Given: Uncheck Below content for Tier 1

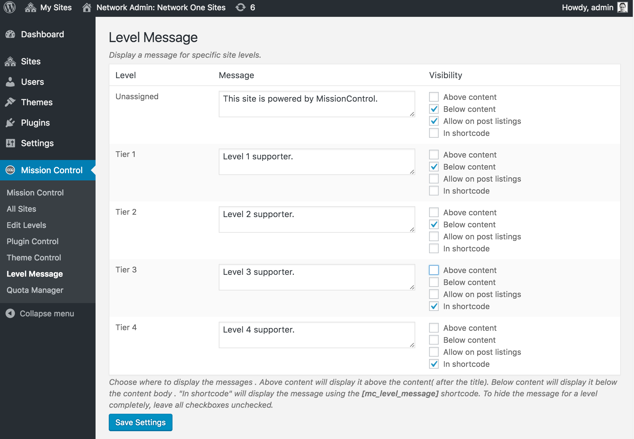Looking at the screenshot, I should (434, 167).
